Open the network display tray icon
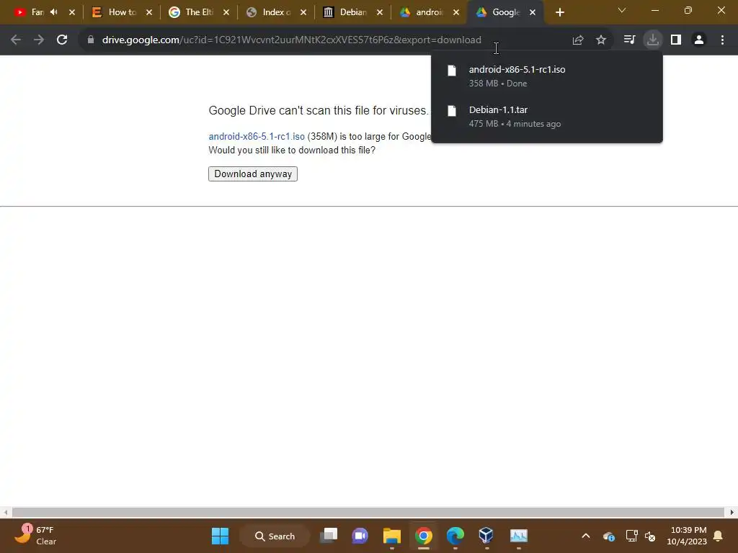Image resolution: width=738 pixels, height=553 pixels. click(631, 536)
